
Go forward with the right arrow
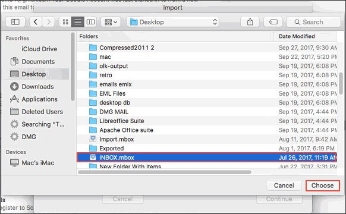(48, 22)
